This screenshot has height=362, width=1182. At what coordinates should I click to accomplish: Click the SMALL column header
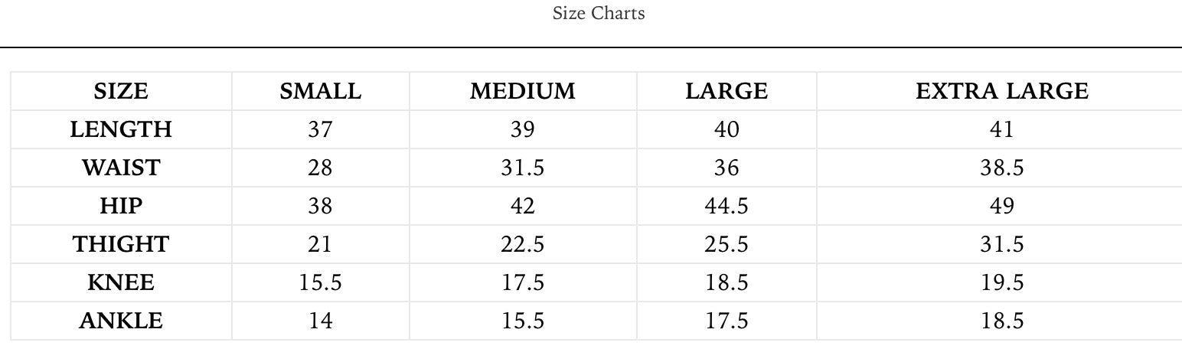click(320, 91)
